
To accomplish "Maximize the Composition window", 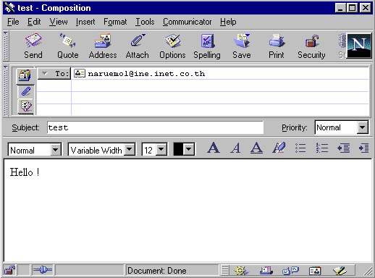I will click(352, 8).
